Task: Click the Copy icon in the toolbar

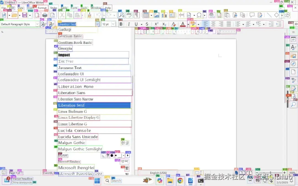Action: point(70,15)
